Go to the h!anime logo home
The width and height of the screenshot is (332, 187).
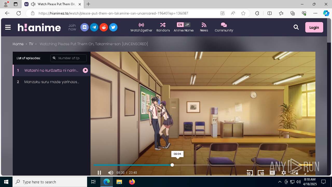39,27
